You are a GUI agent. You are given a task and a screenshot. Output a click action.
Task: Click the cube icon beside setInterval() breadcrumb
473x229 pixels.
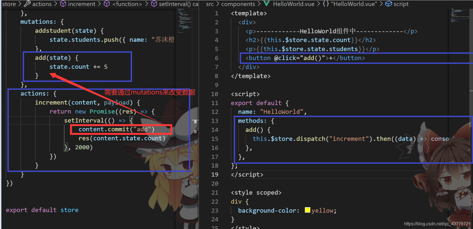154,4
